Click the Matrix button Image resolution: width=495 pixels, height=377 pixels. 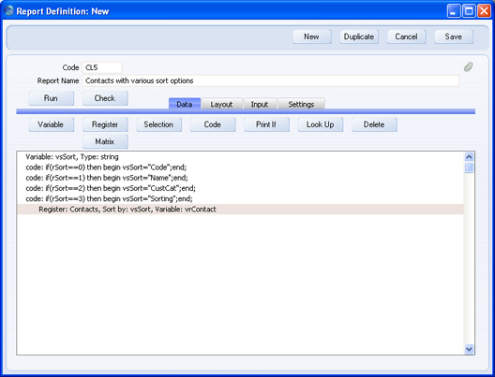pyautogui.click(x=105, y=141)
